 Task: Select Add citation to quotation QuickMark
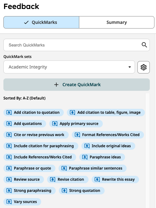[x=33, y=113]
